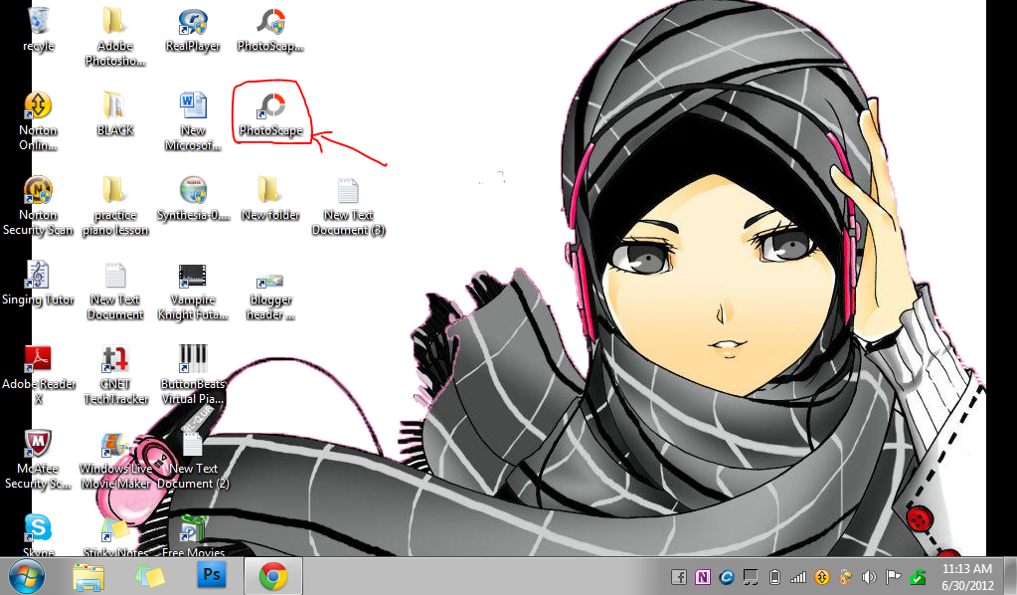Click the OneNote tray icon

coord(703,577)
